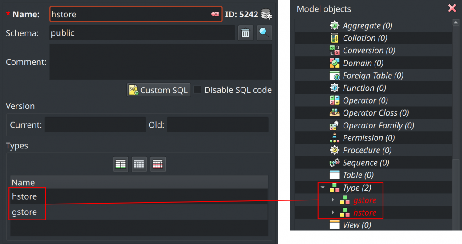
Task: Click the scroll up arrow in Model objects
Action: (x=456, y=23)
